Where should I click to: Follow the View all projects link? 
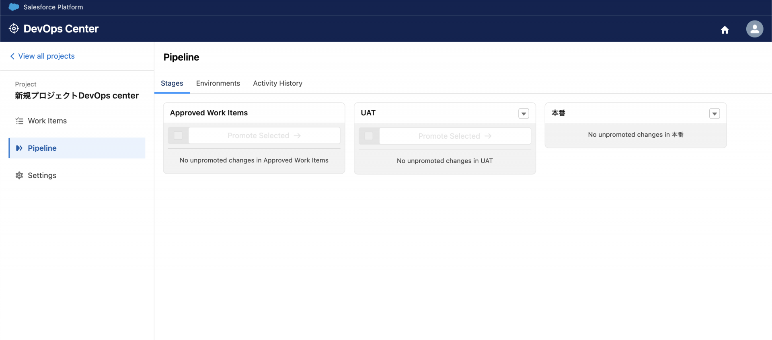[x=47, y=56]
